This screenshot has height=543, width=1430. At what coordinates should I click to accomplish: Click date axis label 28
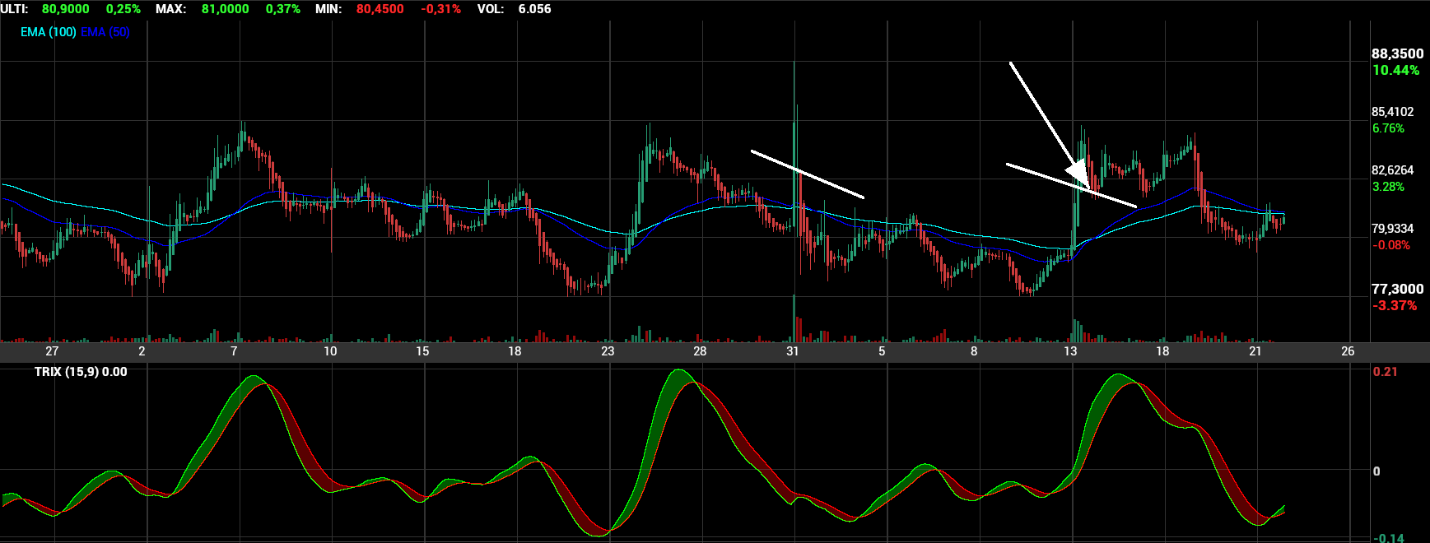[700, 351]
